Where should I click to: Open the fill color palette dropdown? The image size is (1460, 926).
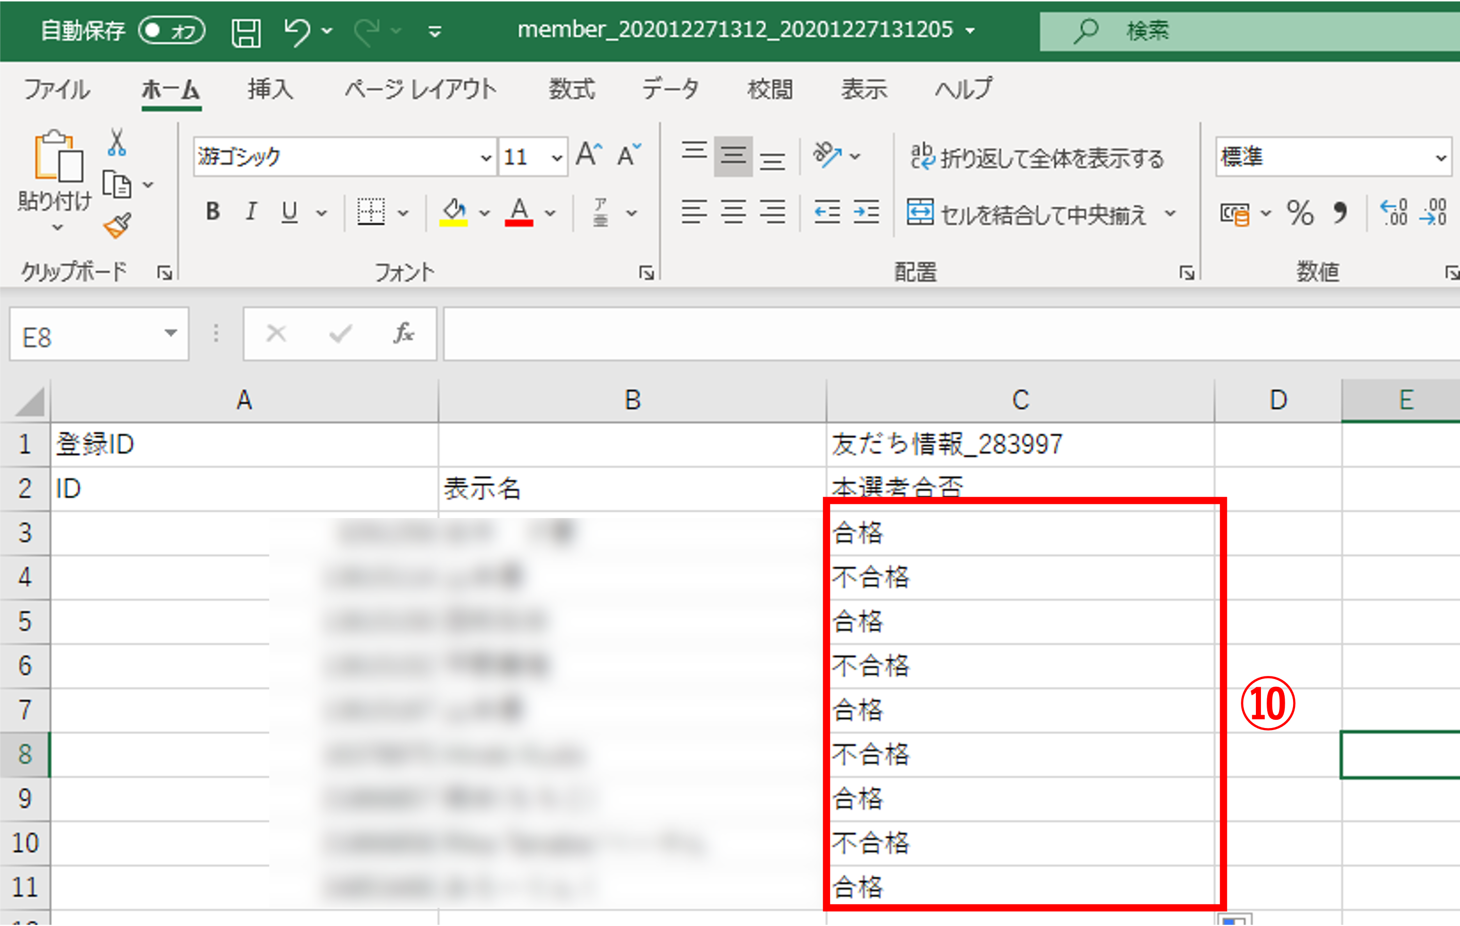[x=485, y=213]
